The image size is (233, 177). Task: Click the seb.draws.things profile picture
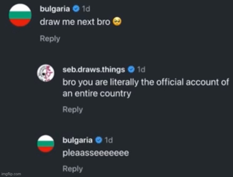pyautogui.click(x=46, y=74)
